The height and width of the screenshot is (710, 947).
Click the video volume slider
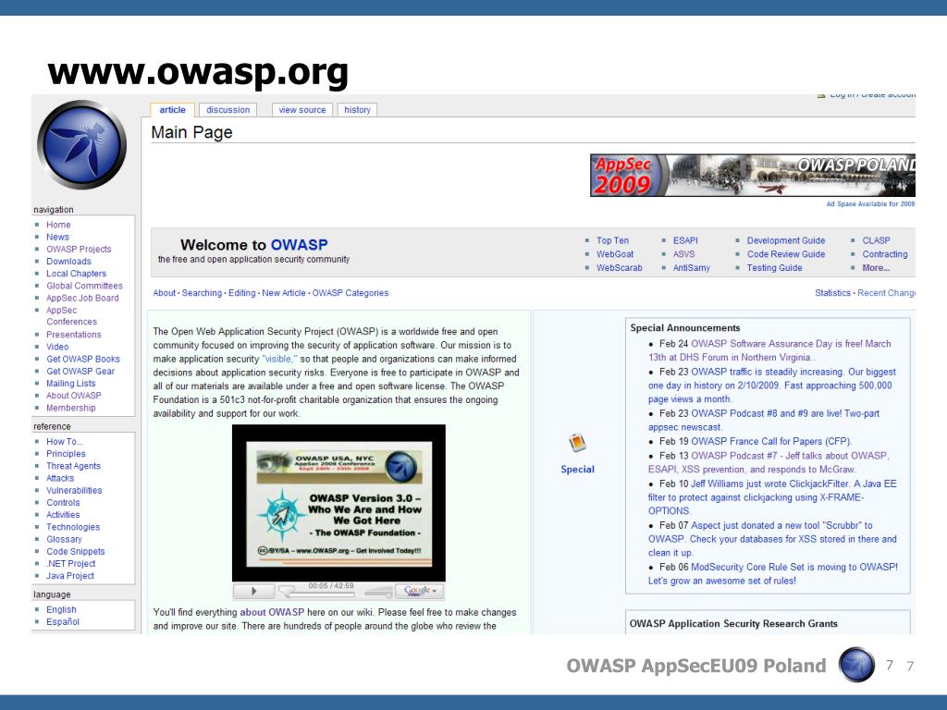point(378,593)
